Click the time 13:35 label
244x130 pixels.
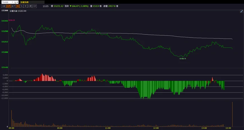point(46,6)
